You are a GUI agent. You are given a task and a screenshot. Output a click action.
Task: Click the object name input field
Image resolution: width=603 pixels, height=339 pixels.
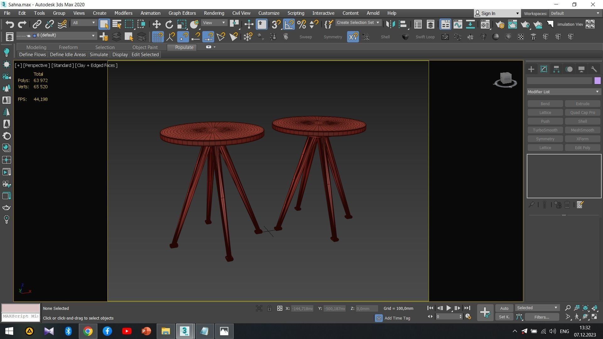(559, 81)
